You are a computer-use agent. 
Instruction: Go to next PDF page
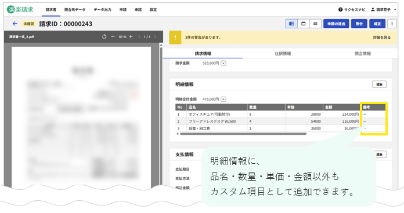155,36
